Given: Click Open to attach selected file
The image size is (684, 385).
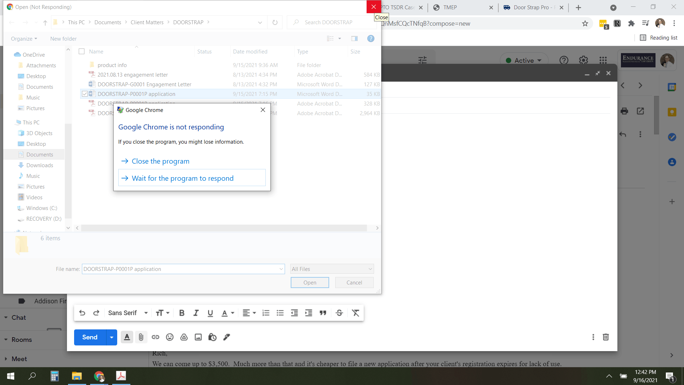Looking at the screenshot, I should coord(310,283).
